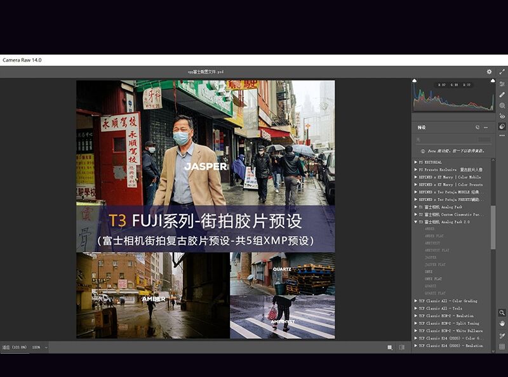Toggle highlight clipping warning on histogram
Viewport: 508px width, 377px height.
tap(493, 81)
